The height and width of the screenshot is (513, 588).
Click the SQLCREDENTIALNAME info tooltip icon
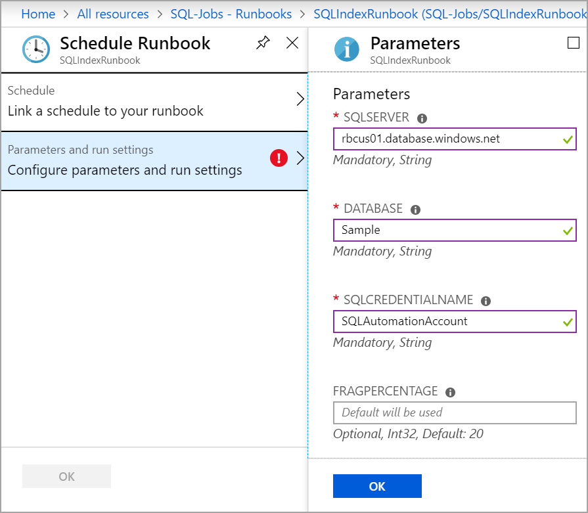(486, 301)
